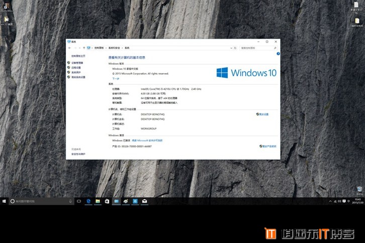Switch the input method indicator in tray
This screenshot has width=365, height=243.
pos(349,201)
